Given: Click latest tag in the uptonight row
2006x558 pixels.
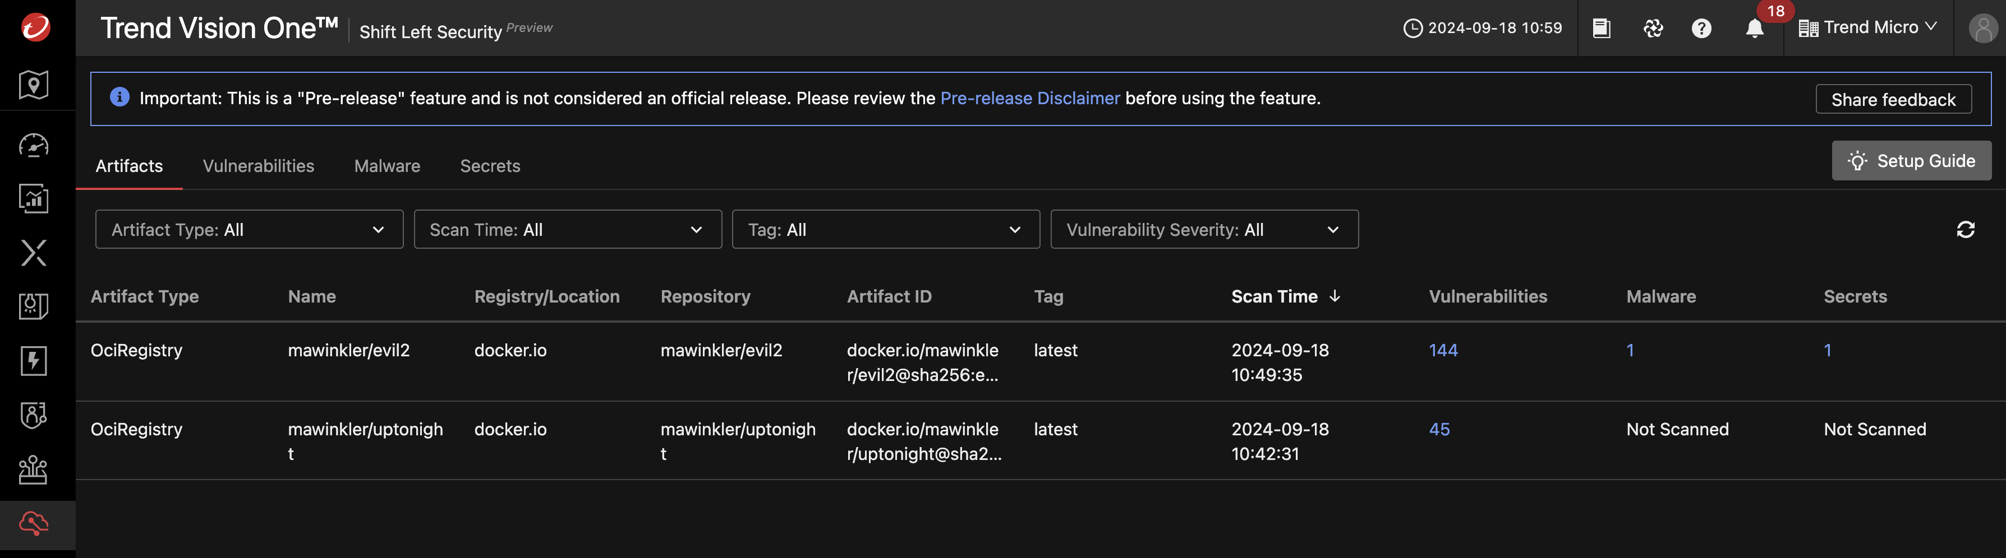Looking at the screenshot, I should pyautogui.click(x=1055, y=430).
